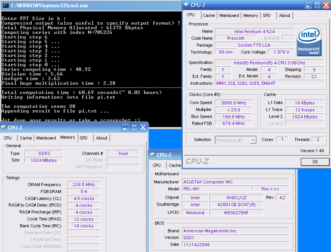Click the Channels # value 'Dual'
The image size is (331, 252).
click(123, 153)
